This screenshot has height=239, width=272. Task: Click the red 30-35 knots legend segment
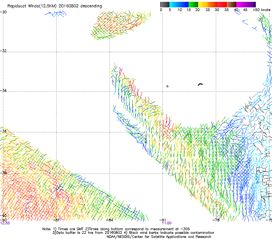(222, 4)
